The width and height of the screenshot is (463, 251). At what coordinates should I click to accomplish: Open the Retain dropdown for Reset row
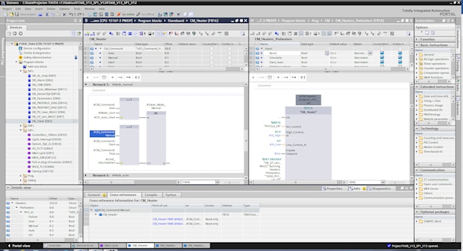coord(370,54)
